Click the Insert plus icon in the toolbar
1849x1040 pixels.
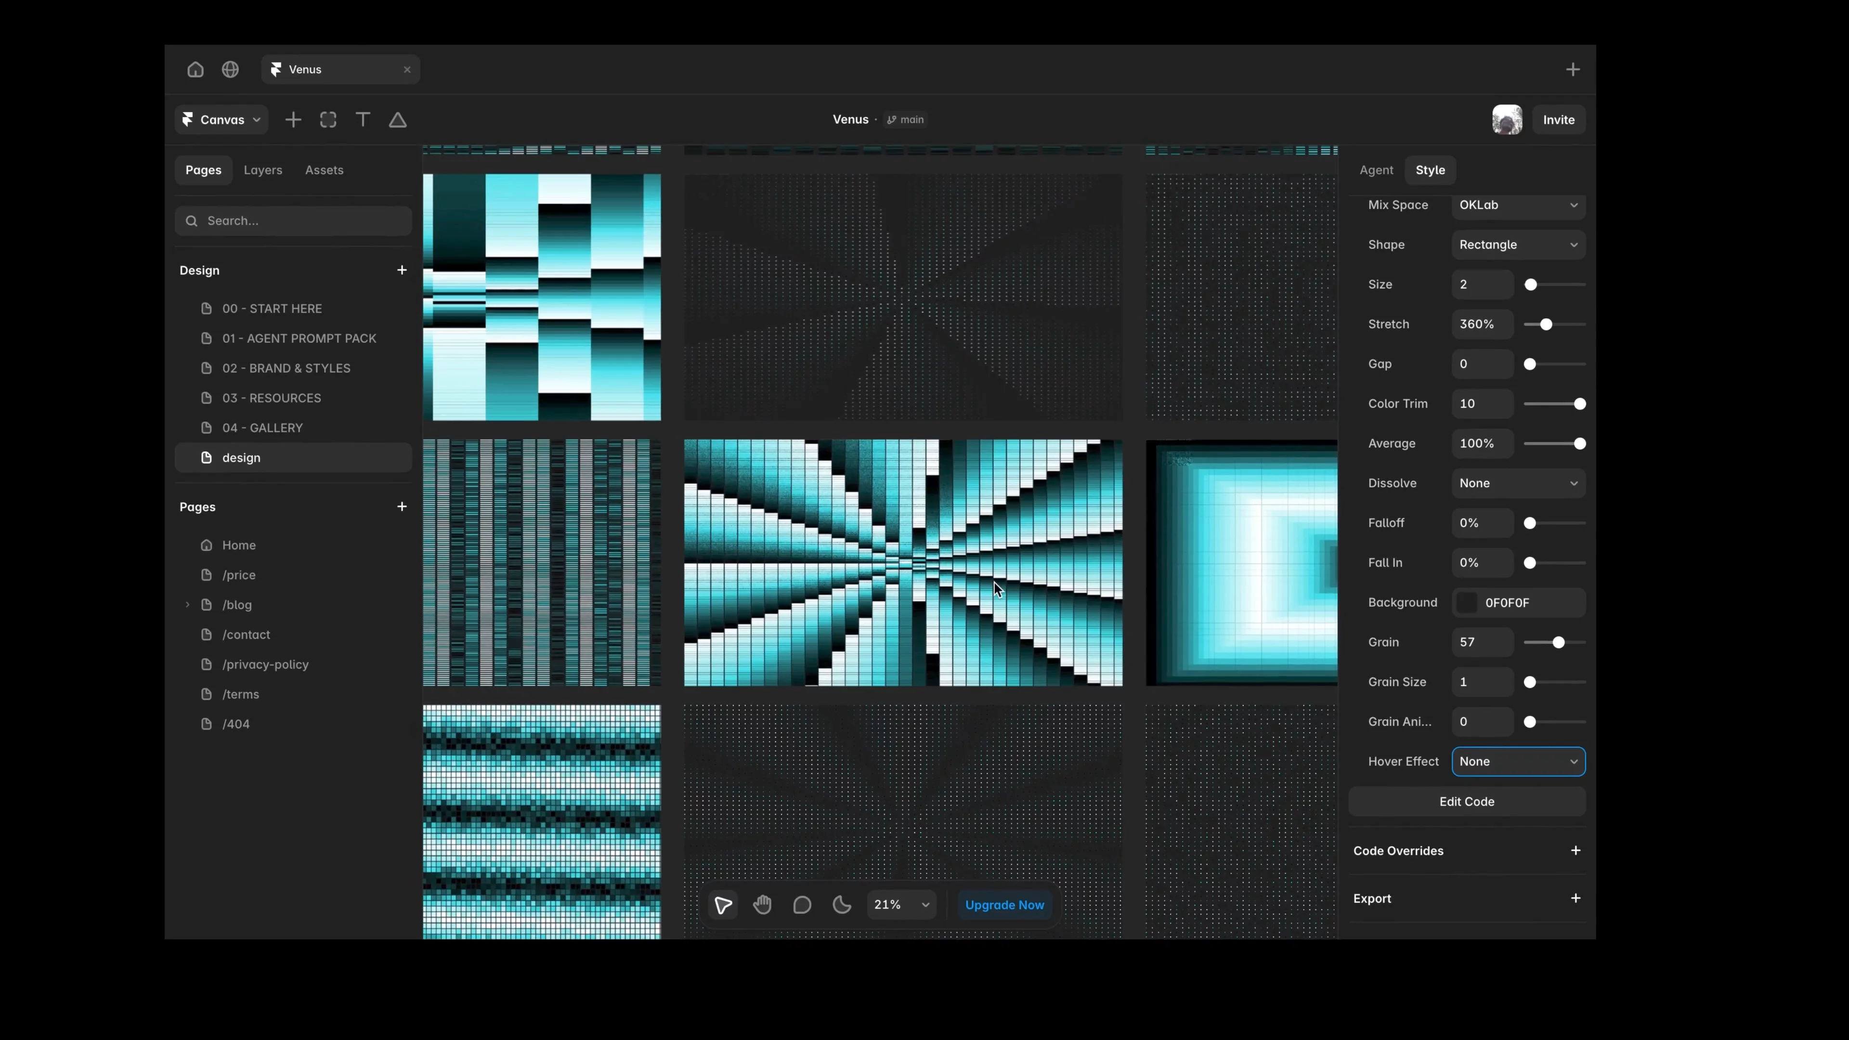[x=293, y=120]
